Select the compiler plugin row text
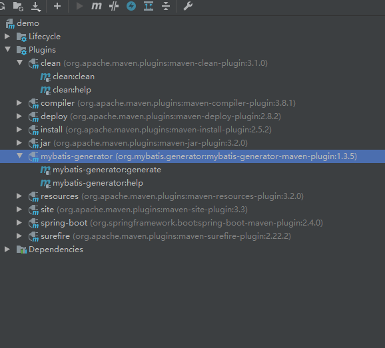 [169, 104]
